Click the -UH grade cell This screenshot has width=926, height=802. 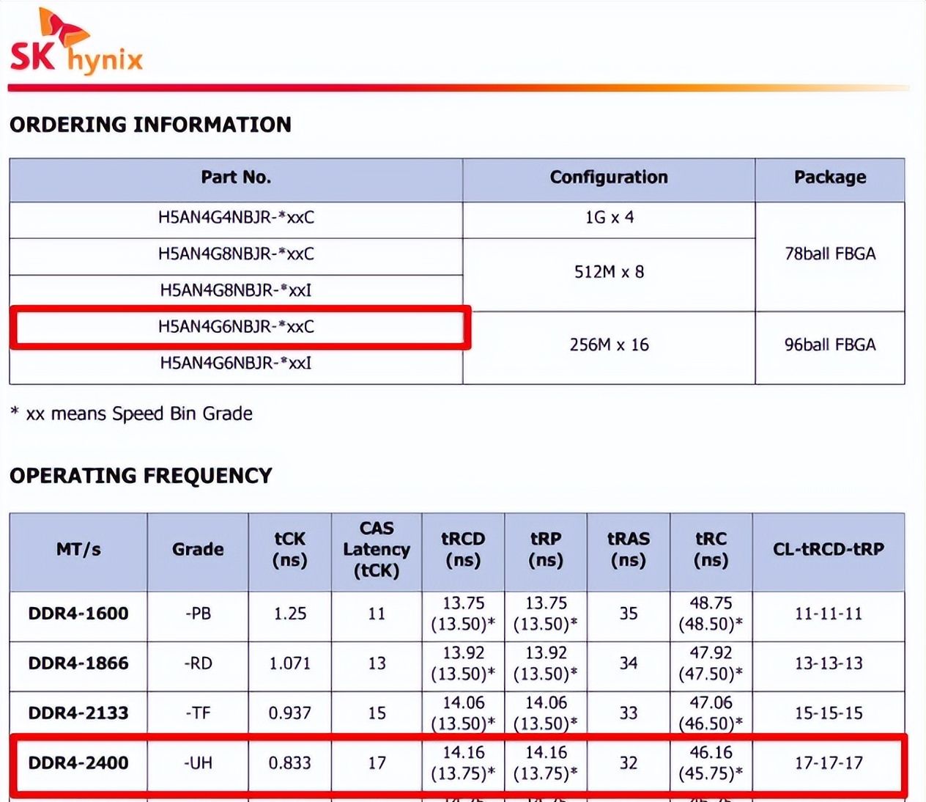(x=198, y=764)
